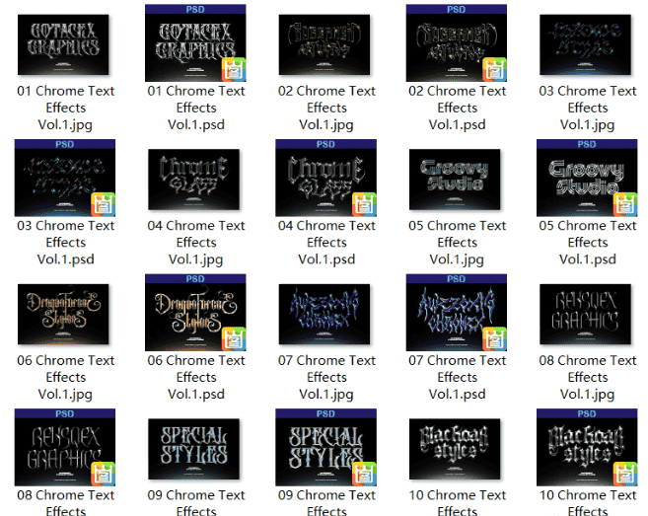Select the 01 Chrome Text Effects Vol.1.psd icon
Viewport: 648px width, 516px height.
pos(195,43)
